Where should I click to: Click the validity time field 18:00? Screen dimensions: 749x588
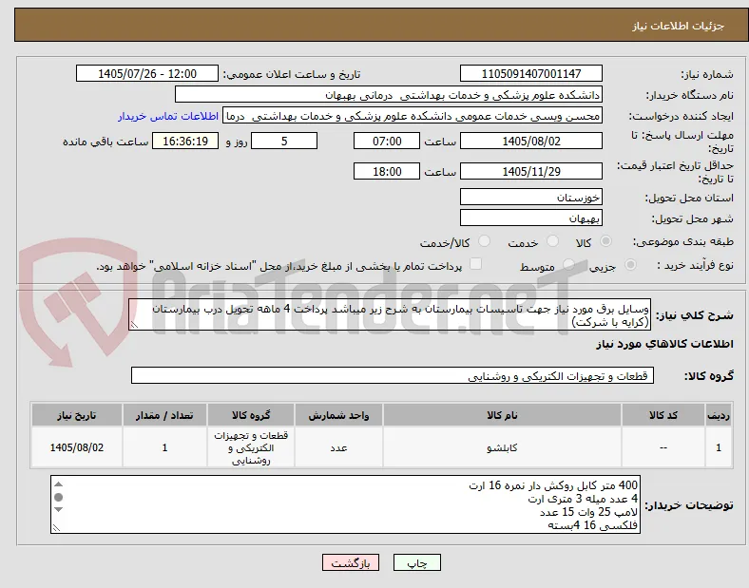[x=387, y=171]
